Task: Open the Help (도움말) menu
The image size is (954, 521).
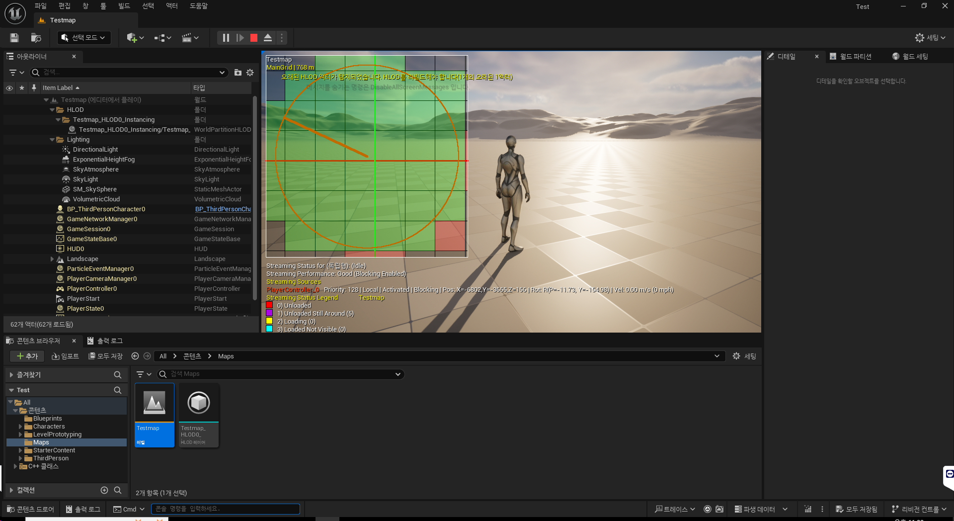Action: [x=199, y=6]
